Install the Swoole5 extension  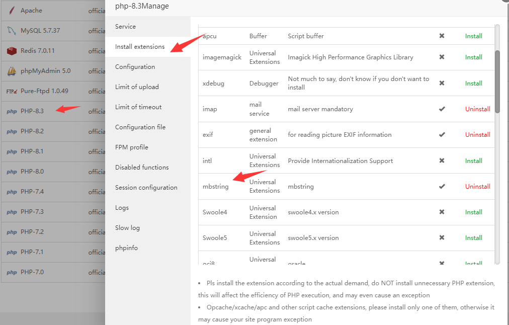pos(473,237)
